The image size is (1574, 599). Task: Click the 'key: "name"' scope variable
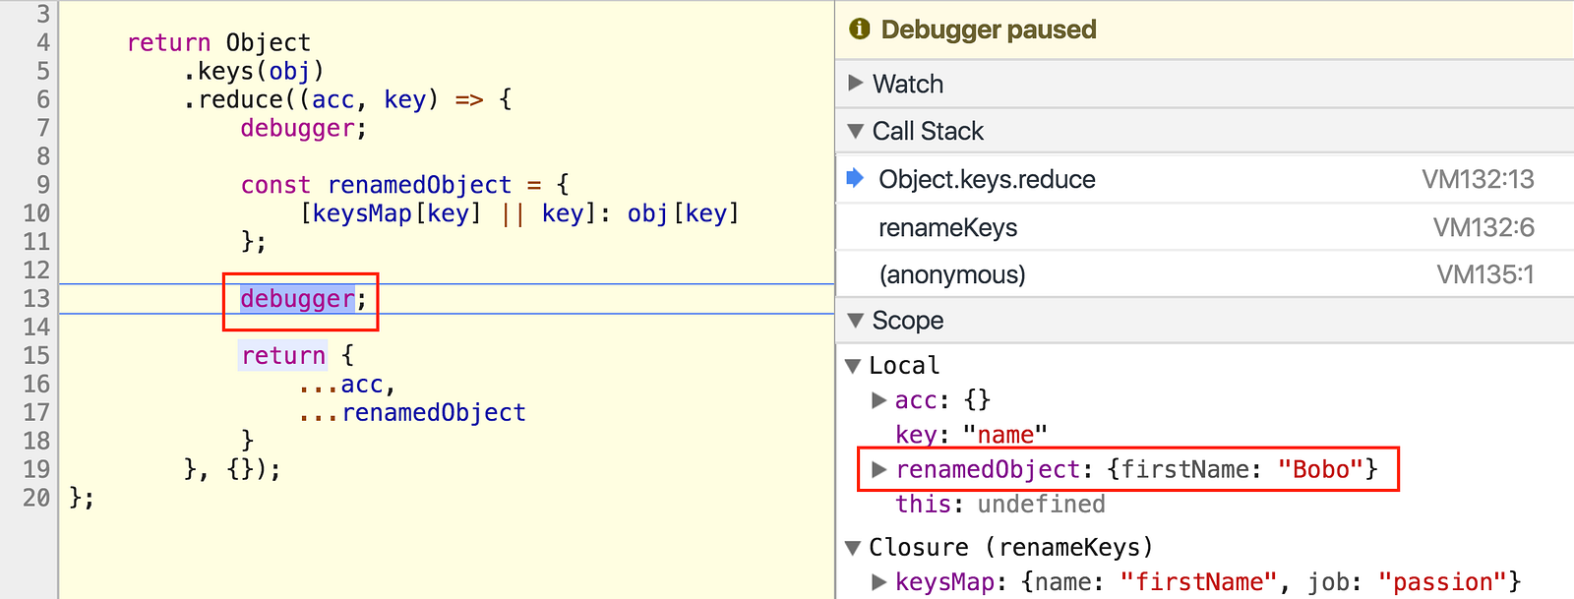971,435
